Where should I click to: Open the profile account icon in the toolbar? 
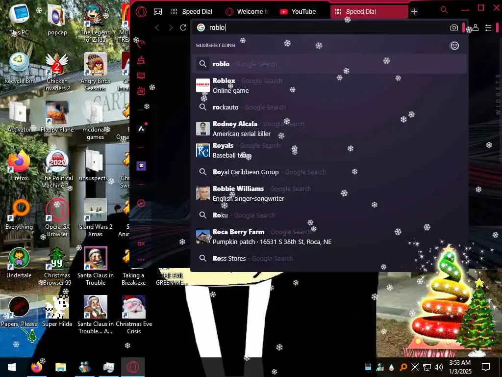(476, 27)
